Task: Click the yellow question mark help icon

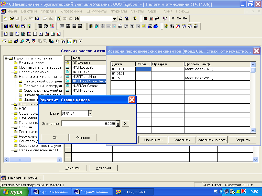Action: pos(135,19)
